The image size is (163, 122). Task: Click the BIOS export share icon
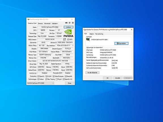64,39
